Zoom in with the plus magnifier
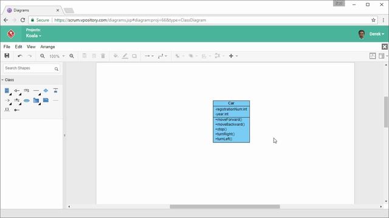 tap(72, 56)
